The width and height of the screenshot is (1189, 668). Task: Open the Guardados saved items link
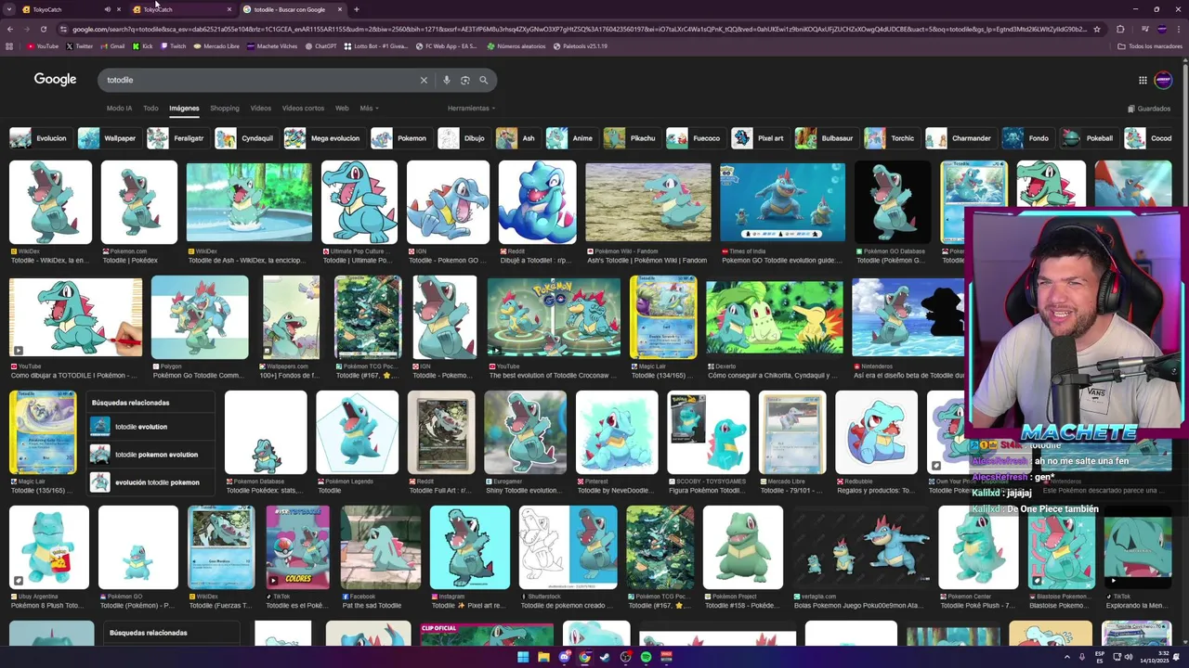click(x=1148, y=109)
